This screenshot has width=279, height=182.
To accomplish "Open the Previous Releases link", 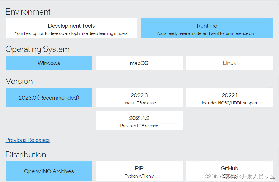I will tap(27, 140).
